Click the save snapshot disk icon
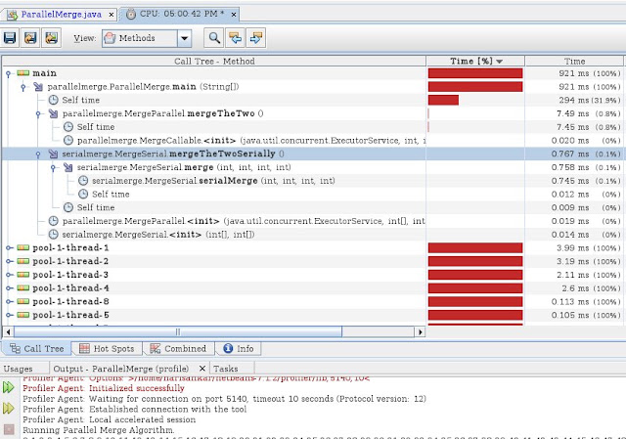Viewport: 626px width, 439px height. pos(10,38)
